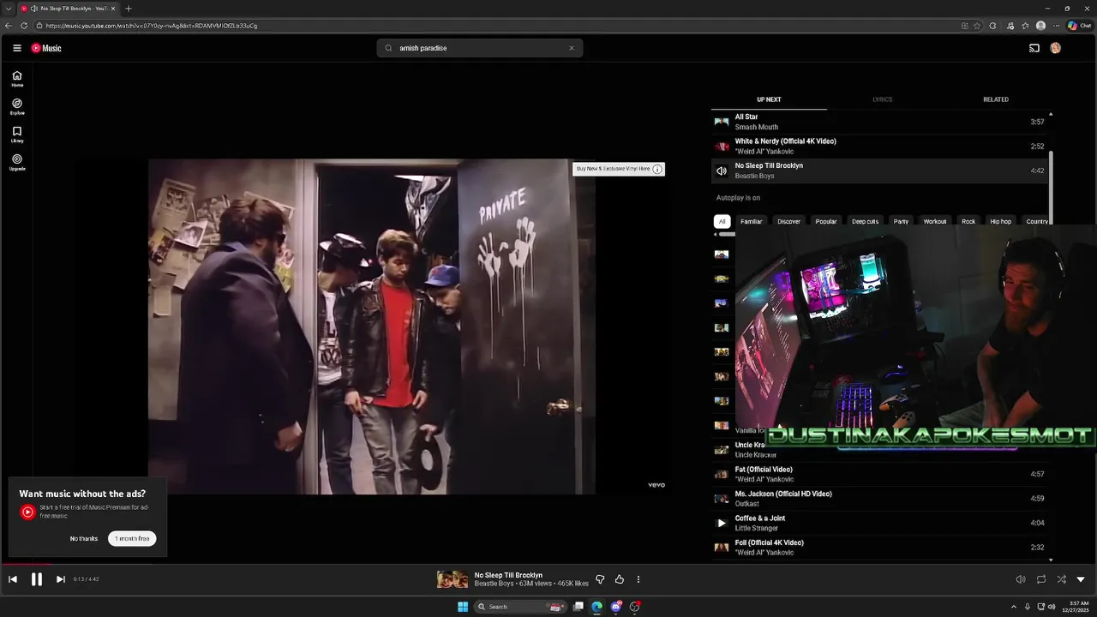Add this page to favorites star
Image resolution: width=1097 pixels, height=617 pixels.
point(977,26)
